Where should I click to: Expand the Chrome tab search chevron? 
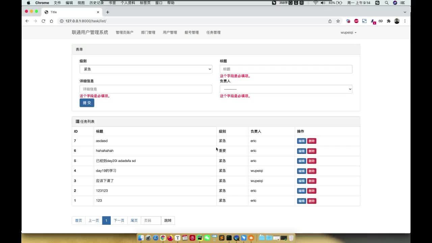click(x=405, y=12)
